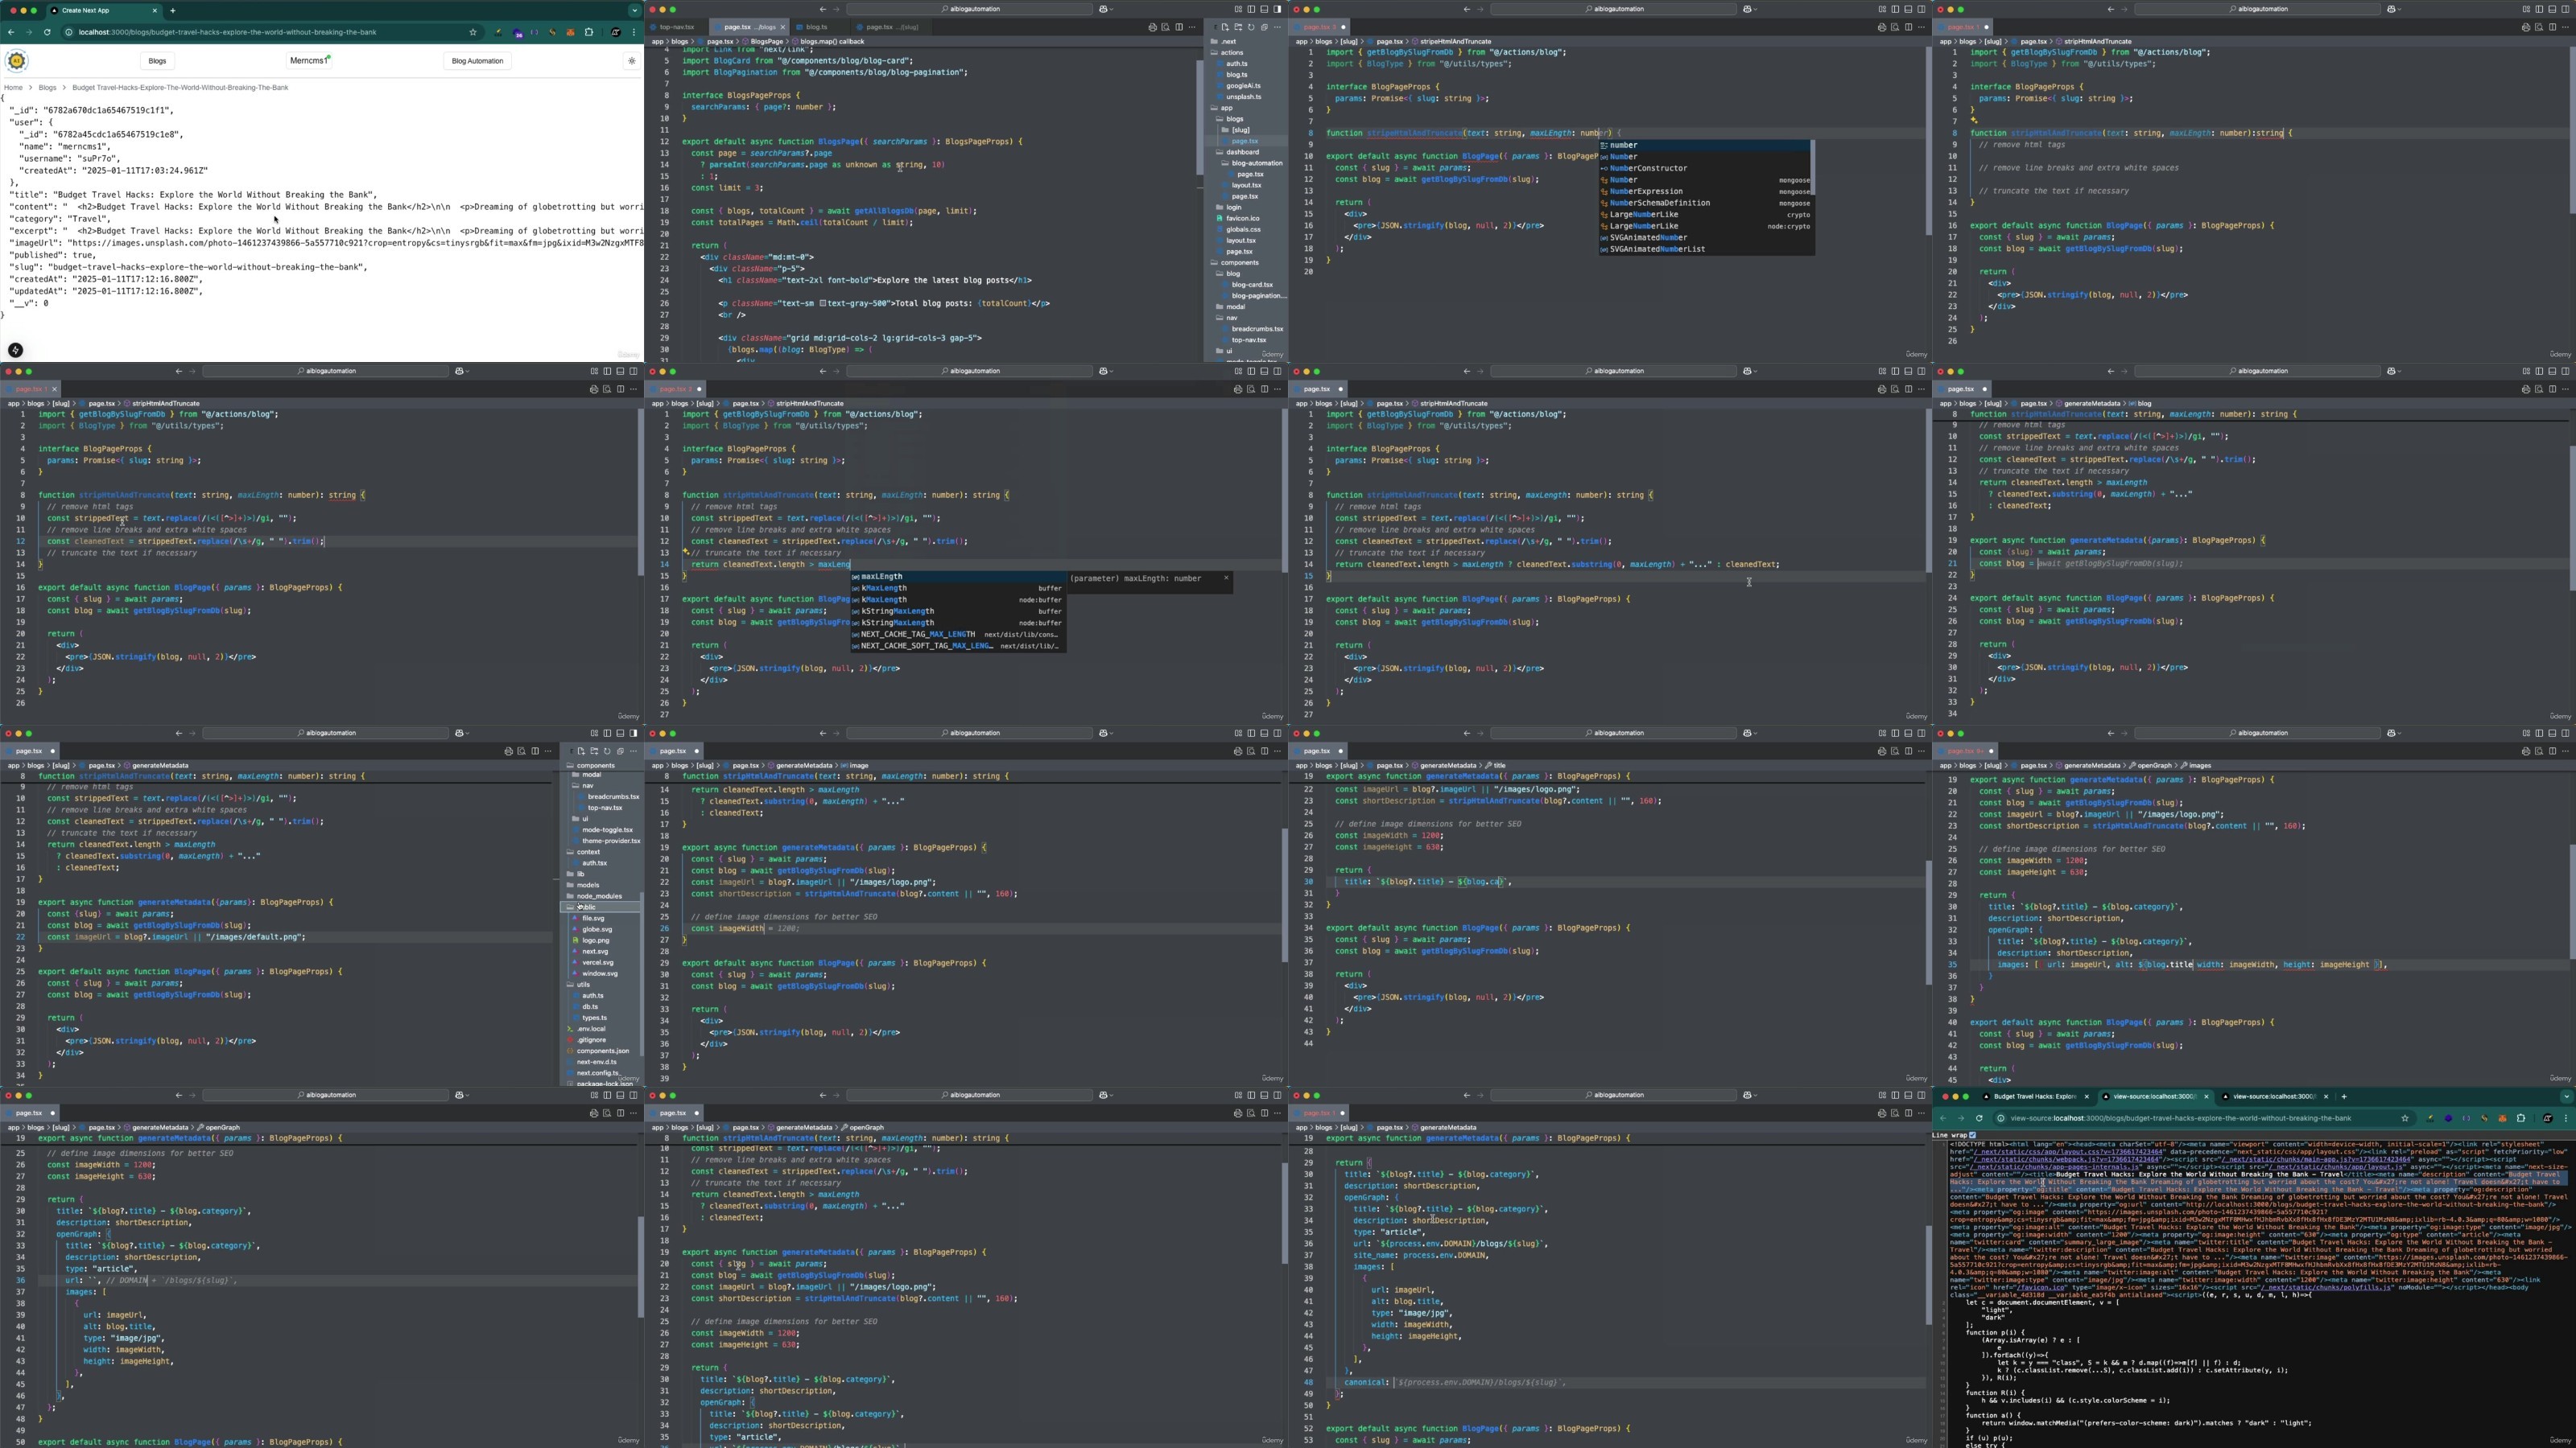The image size is (2576, 1448).
Task: Toggle the light/dark theme on the blog site
Action: coord(631,61)
